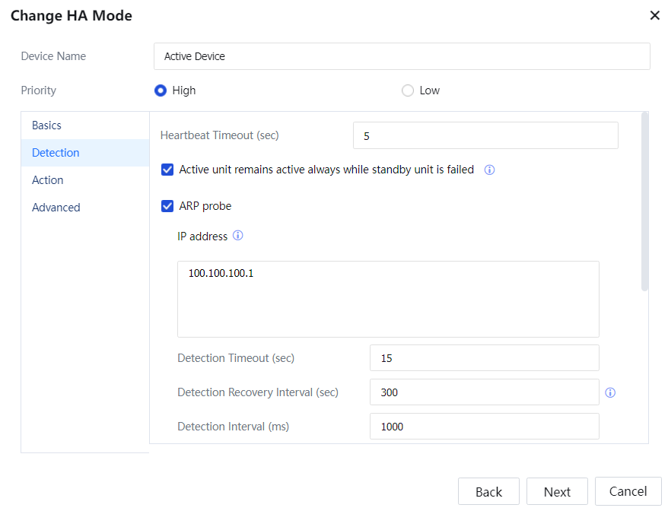Select High priority radio button
Viewport: 668px width, 511px height.
coord(161,90)
